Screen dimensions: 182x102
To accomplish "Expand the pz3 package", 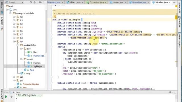I will [x=14, y=77].
